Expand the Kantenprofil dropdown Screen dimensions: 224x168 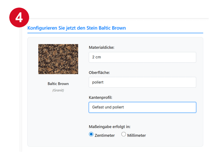(142, 107)
